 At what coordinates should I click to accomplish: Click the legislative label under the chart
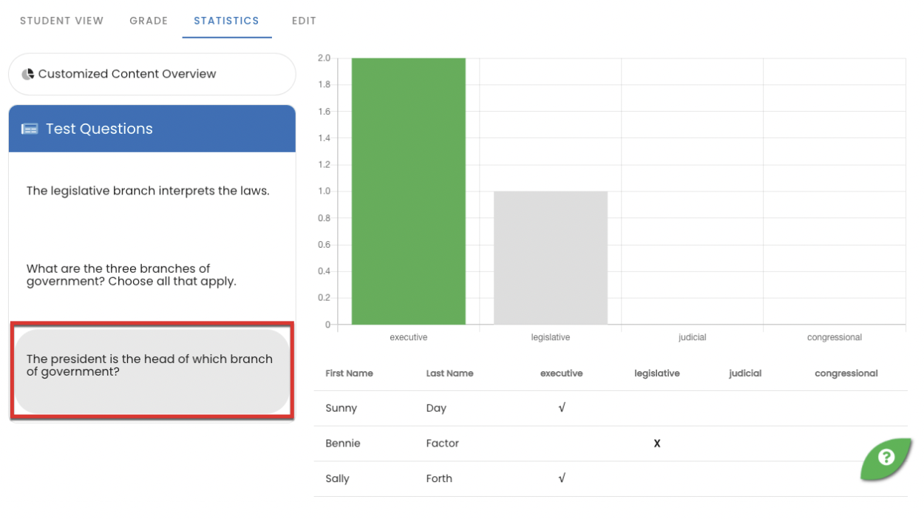tap(551, 337)
